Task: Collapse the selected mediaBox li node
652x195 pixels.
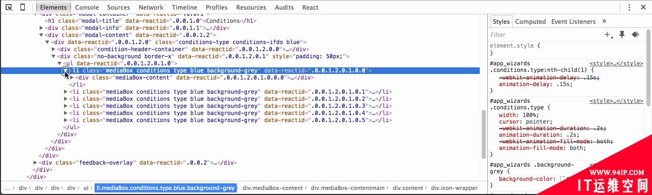Action: [66, 71]
